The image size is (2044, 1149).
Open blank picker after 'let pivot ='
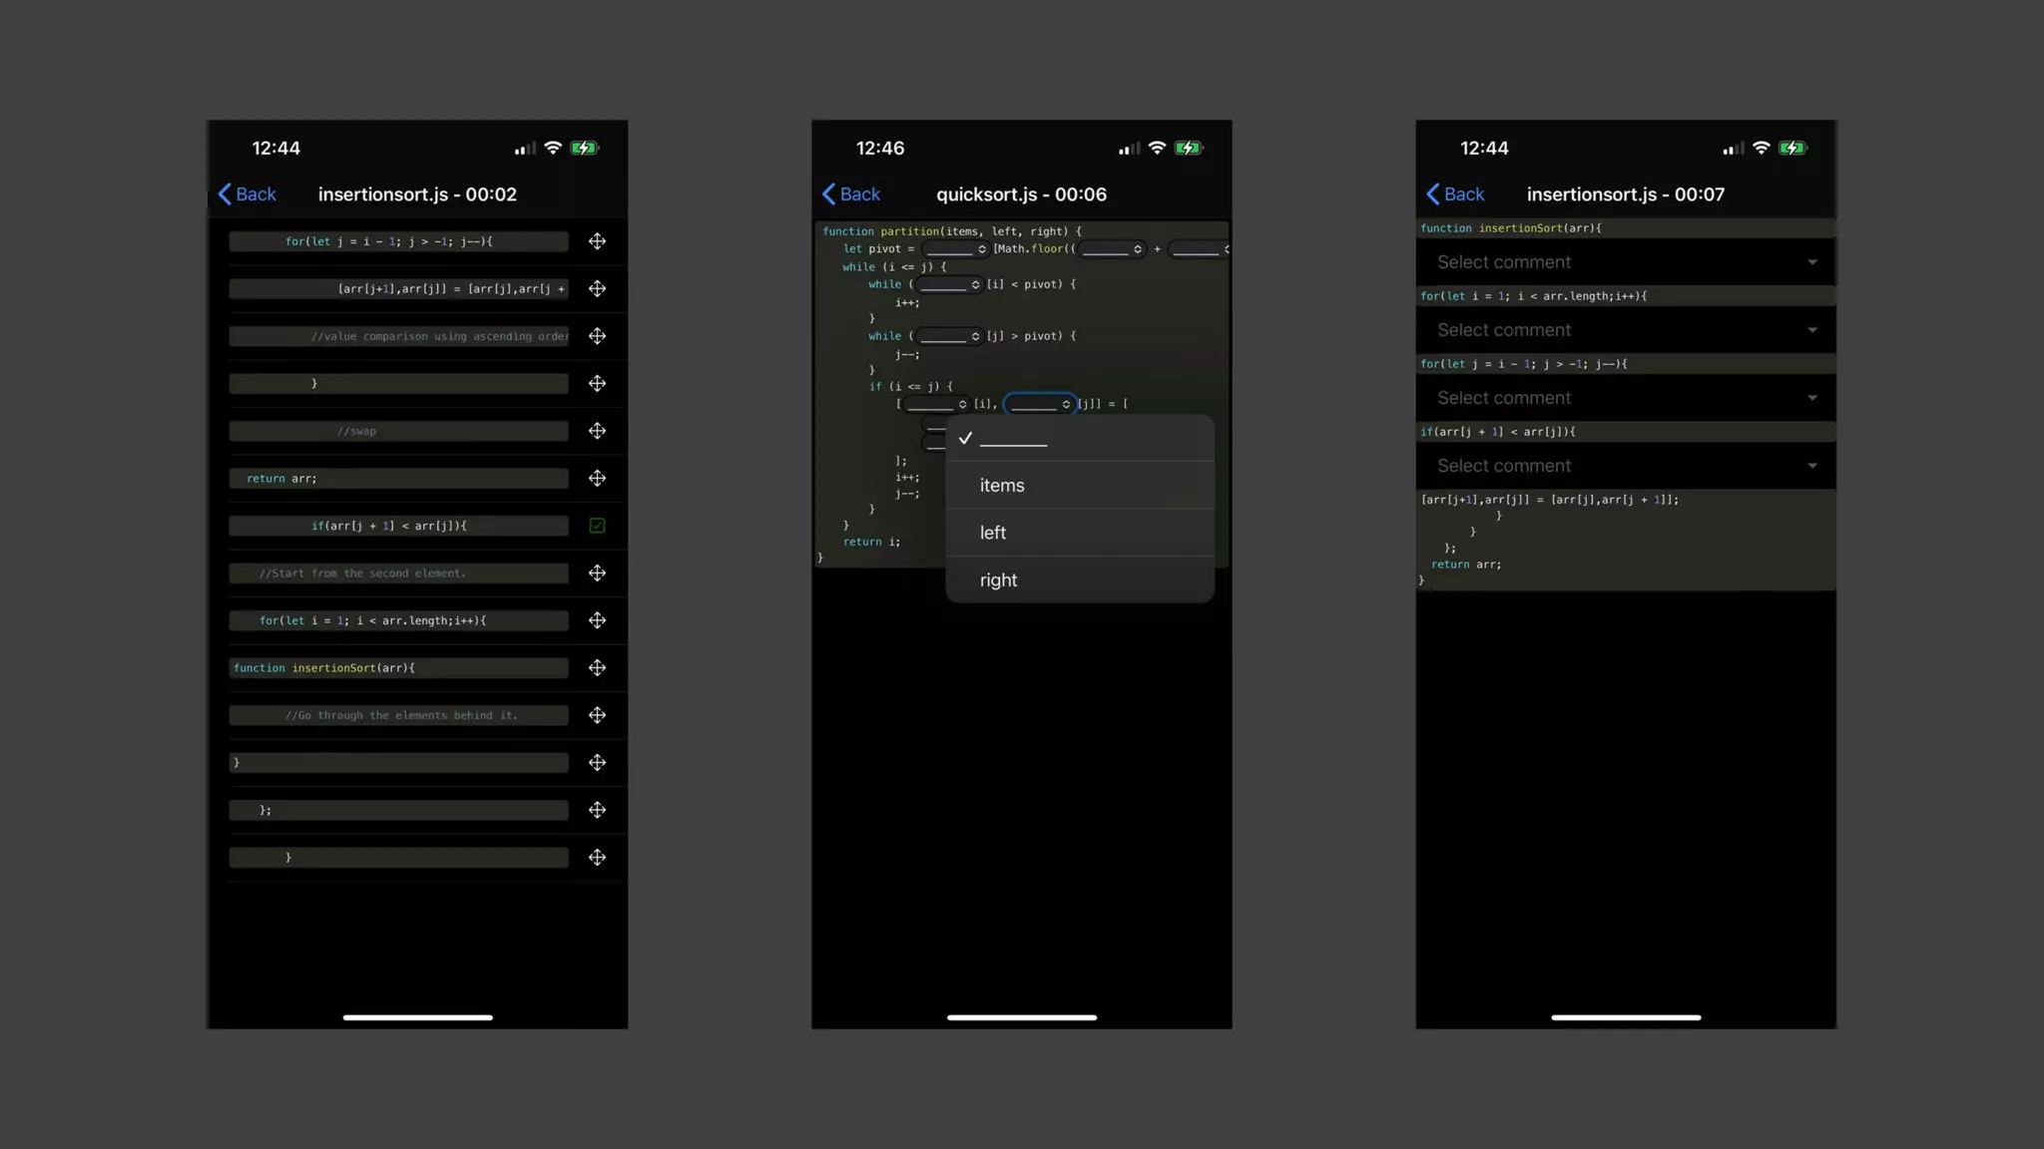coord(954,249)
